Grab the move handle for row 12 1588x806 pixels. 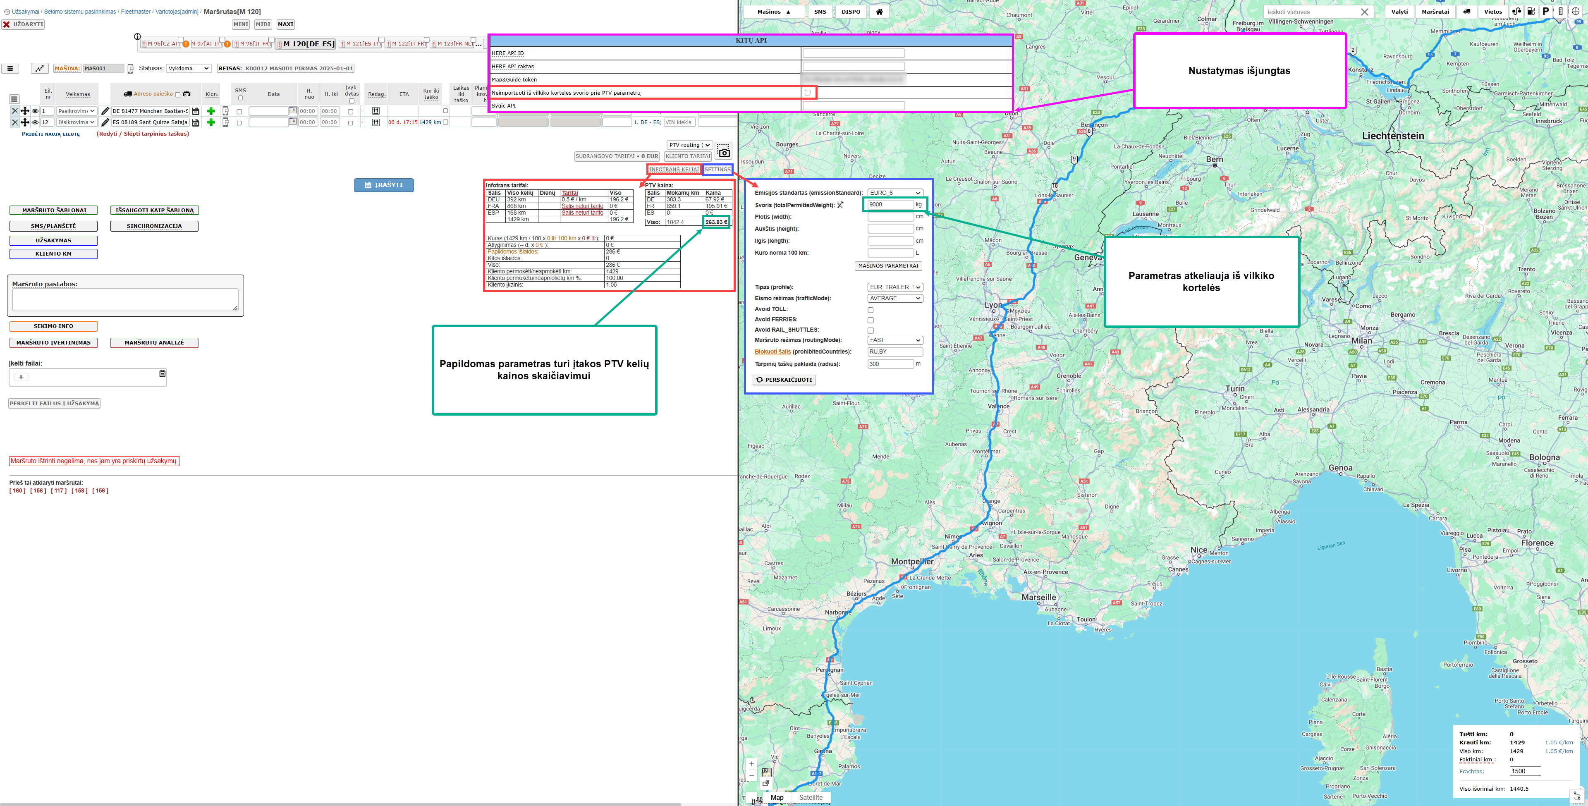25,122
